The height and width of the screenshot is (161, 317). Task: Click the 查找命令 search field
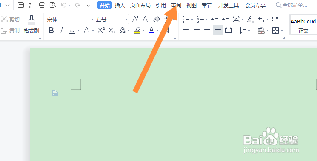click(292, 5)
